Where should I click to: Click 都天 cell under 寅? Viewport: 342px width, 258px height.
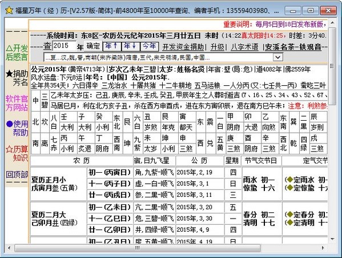point(187,127)
